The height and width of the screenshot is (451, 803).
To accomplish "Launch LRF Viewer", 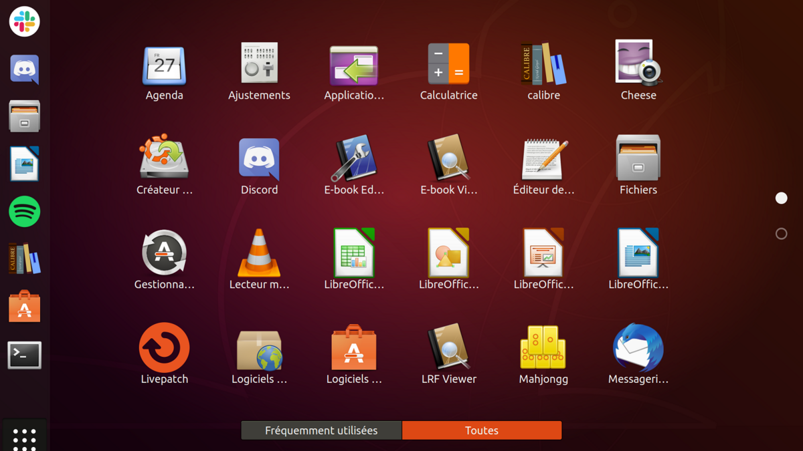I will tap(449, 347).
